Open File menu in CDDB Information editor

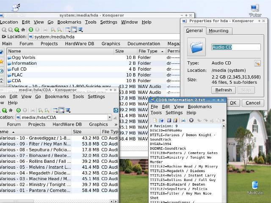pyautogui.click(x=154, y=107)
